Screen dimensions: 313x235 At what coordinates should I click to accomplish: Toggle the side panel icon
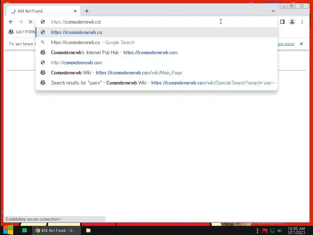point(282,22)
